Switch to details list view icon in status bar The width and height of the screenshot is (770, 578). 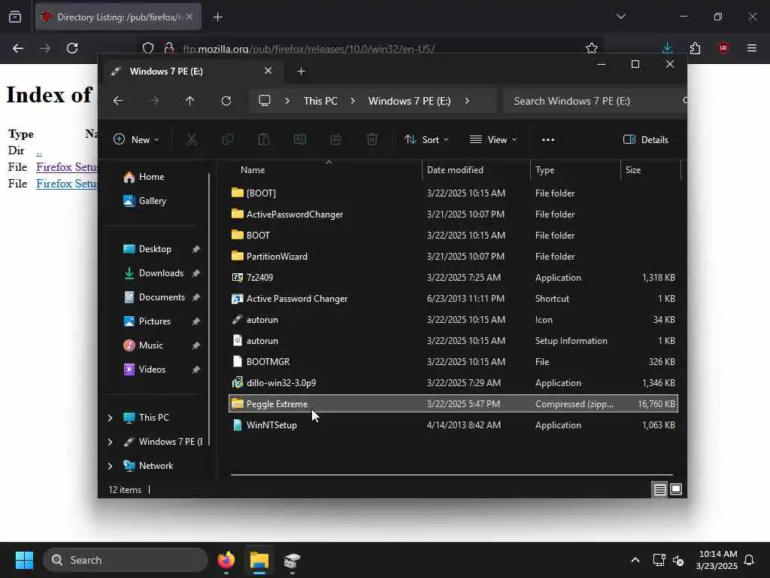[x=659, y=489]
